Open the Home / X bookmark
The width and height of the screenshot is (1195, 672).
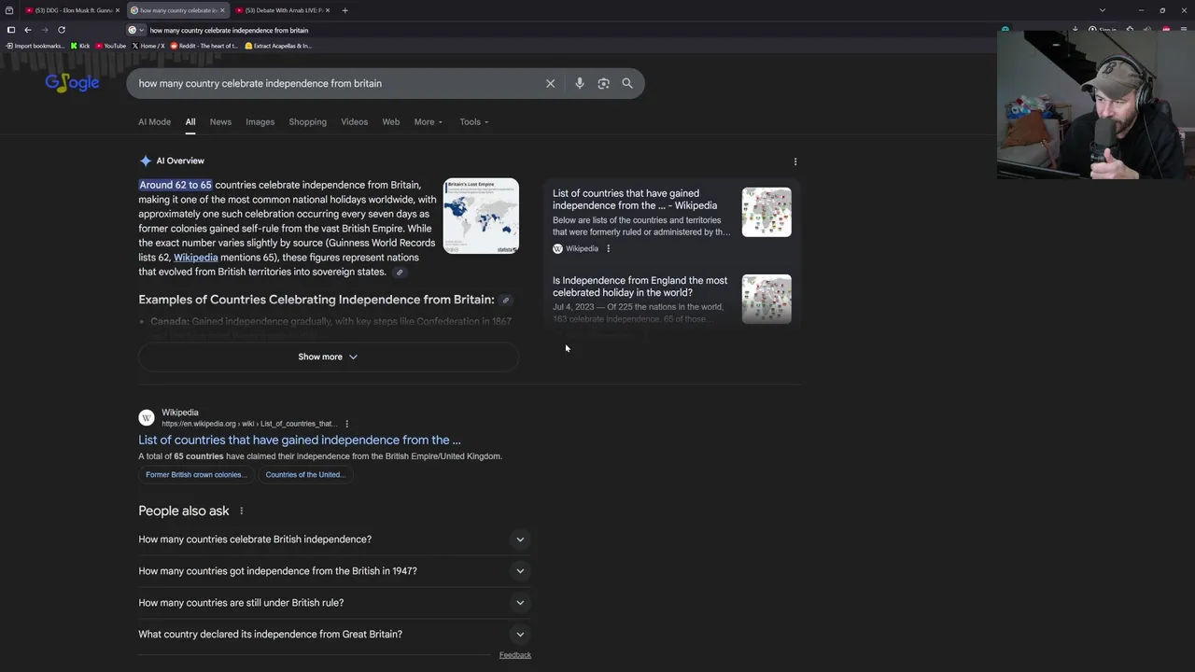(x=148, y=46)
